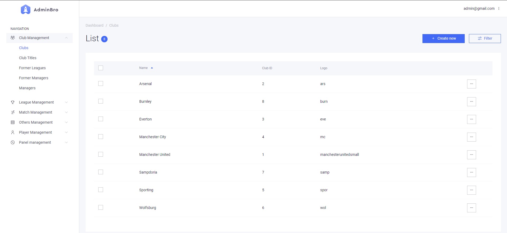
Task: Click the Logo column header
Action: pyautogui.click(x=324, y=68)
